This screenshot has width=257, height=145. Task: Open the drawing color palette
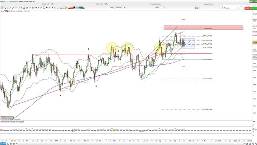76,8
